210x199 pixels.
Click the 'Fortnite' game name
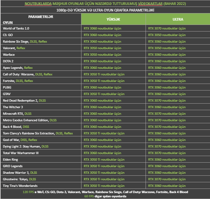pos(9,81)
